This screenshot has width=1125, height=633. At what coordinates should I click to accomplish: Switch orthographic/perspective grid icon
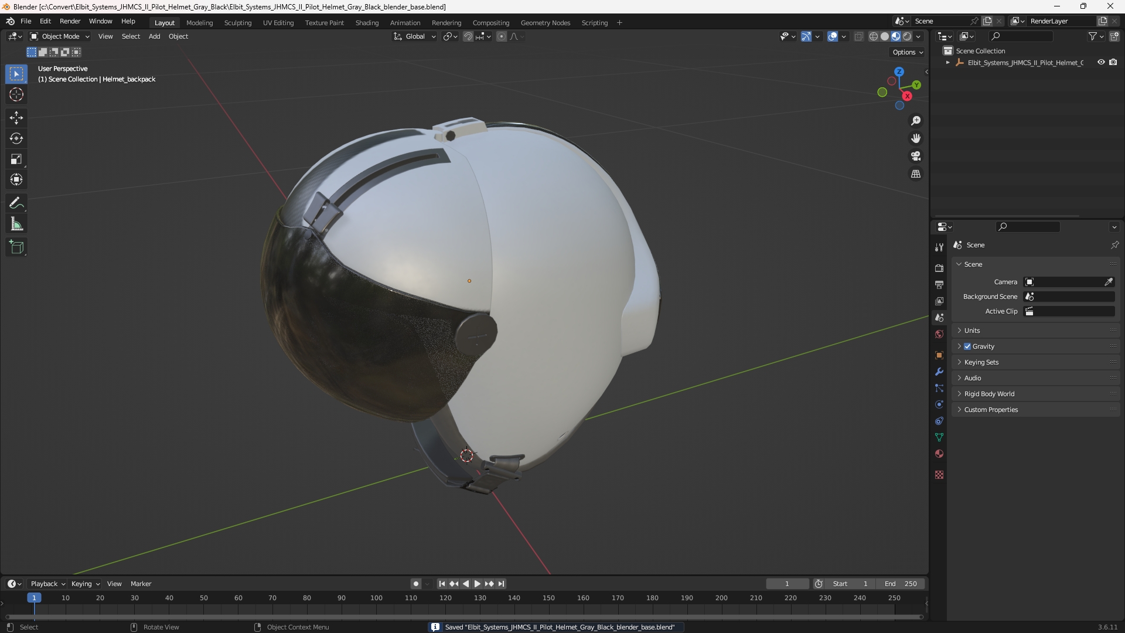(916, 174)
